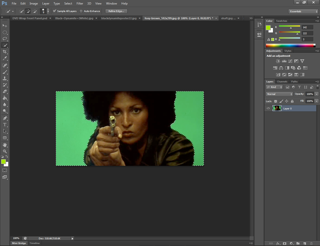The image size is (320, 246).
Task: Swap foreground and background colors
Action: pos(7,157)
